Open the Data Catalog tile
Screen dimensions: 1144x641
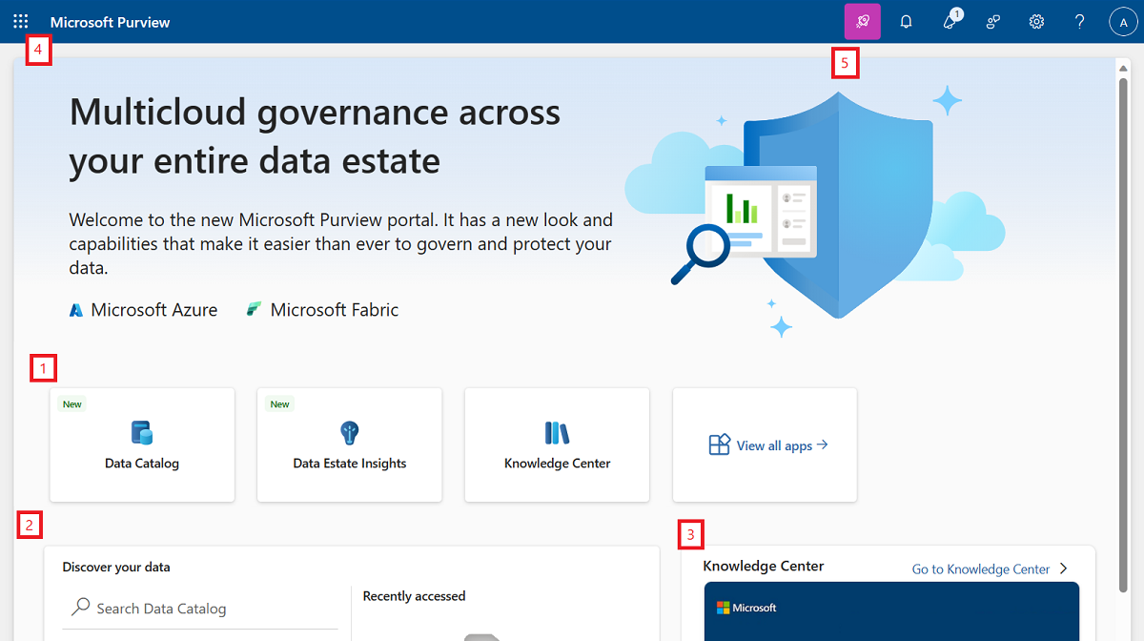(142, 445)
